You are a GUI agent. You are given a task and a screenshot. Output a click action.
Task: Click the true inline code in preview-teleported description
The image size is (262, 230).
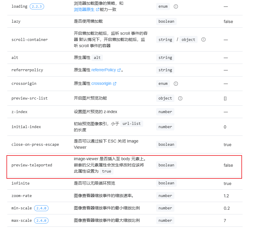click(x=106, y=171)
